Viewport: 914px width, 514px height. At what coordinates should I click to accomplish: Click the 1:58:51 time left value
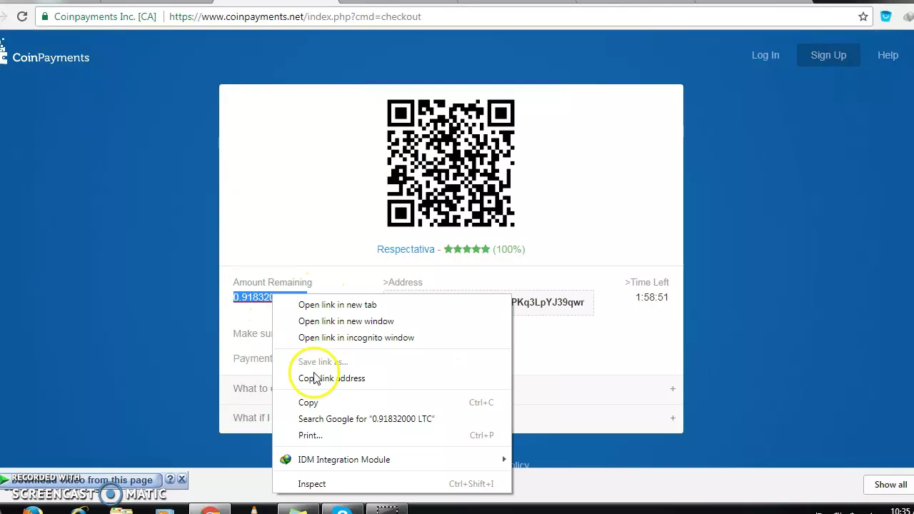tap(652, 297)
